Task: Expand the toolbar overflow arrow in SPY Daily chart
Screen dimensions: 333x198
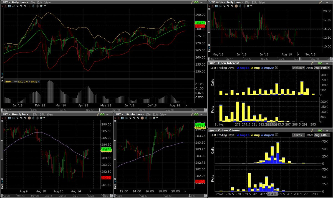Action: 45,6
